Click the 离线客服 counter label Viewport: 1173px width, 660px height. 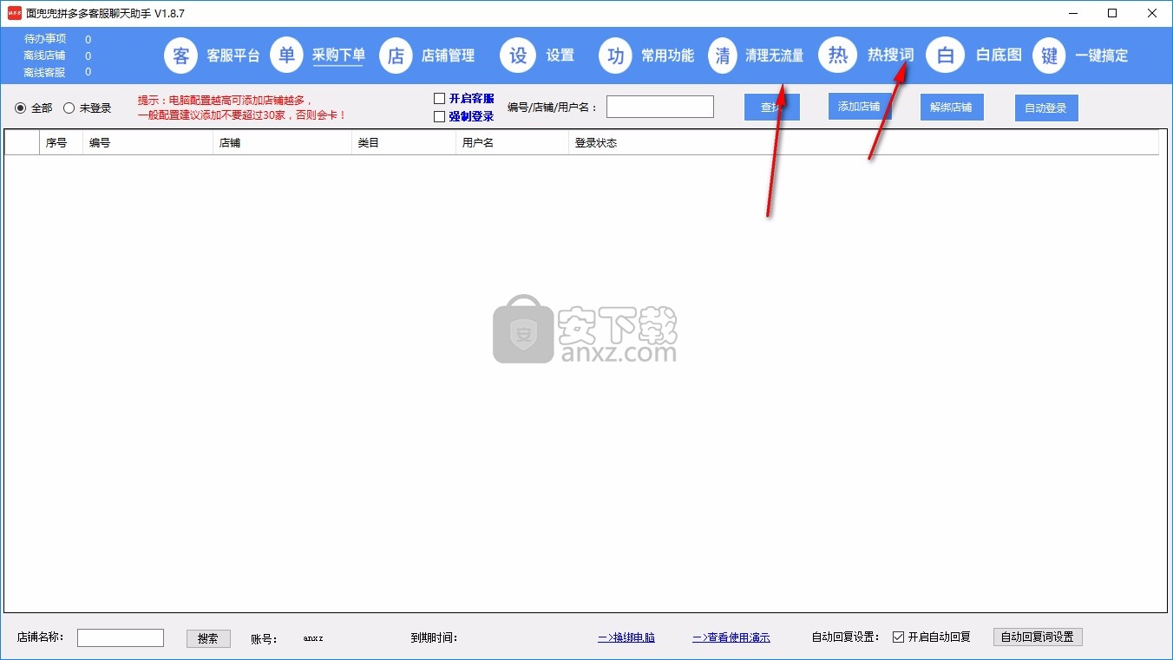coord(45,72)
